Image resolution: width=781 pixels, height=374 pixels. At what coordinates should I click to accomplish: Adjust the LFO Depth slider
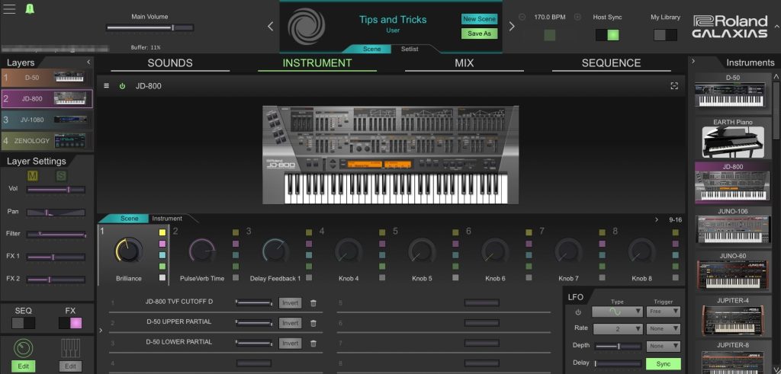(618, 346)
